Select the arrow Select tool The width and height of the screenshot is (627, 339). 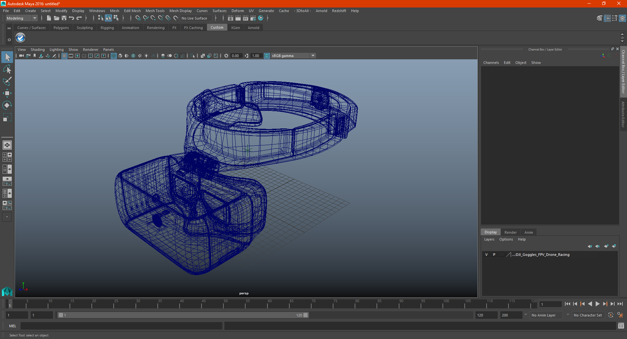click(x=7, y=57)
